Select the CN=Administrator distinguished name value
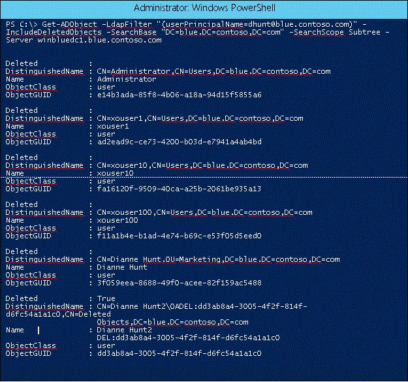408x382 pixels. pos(213,71)
